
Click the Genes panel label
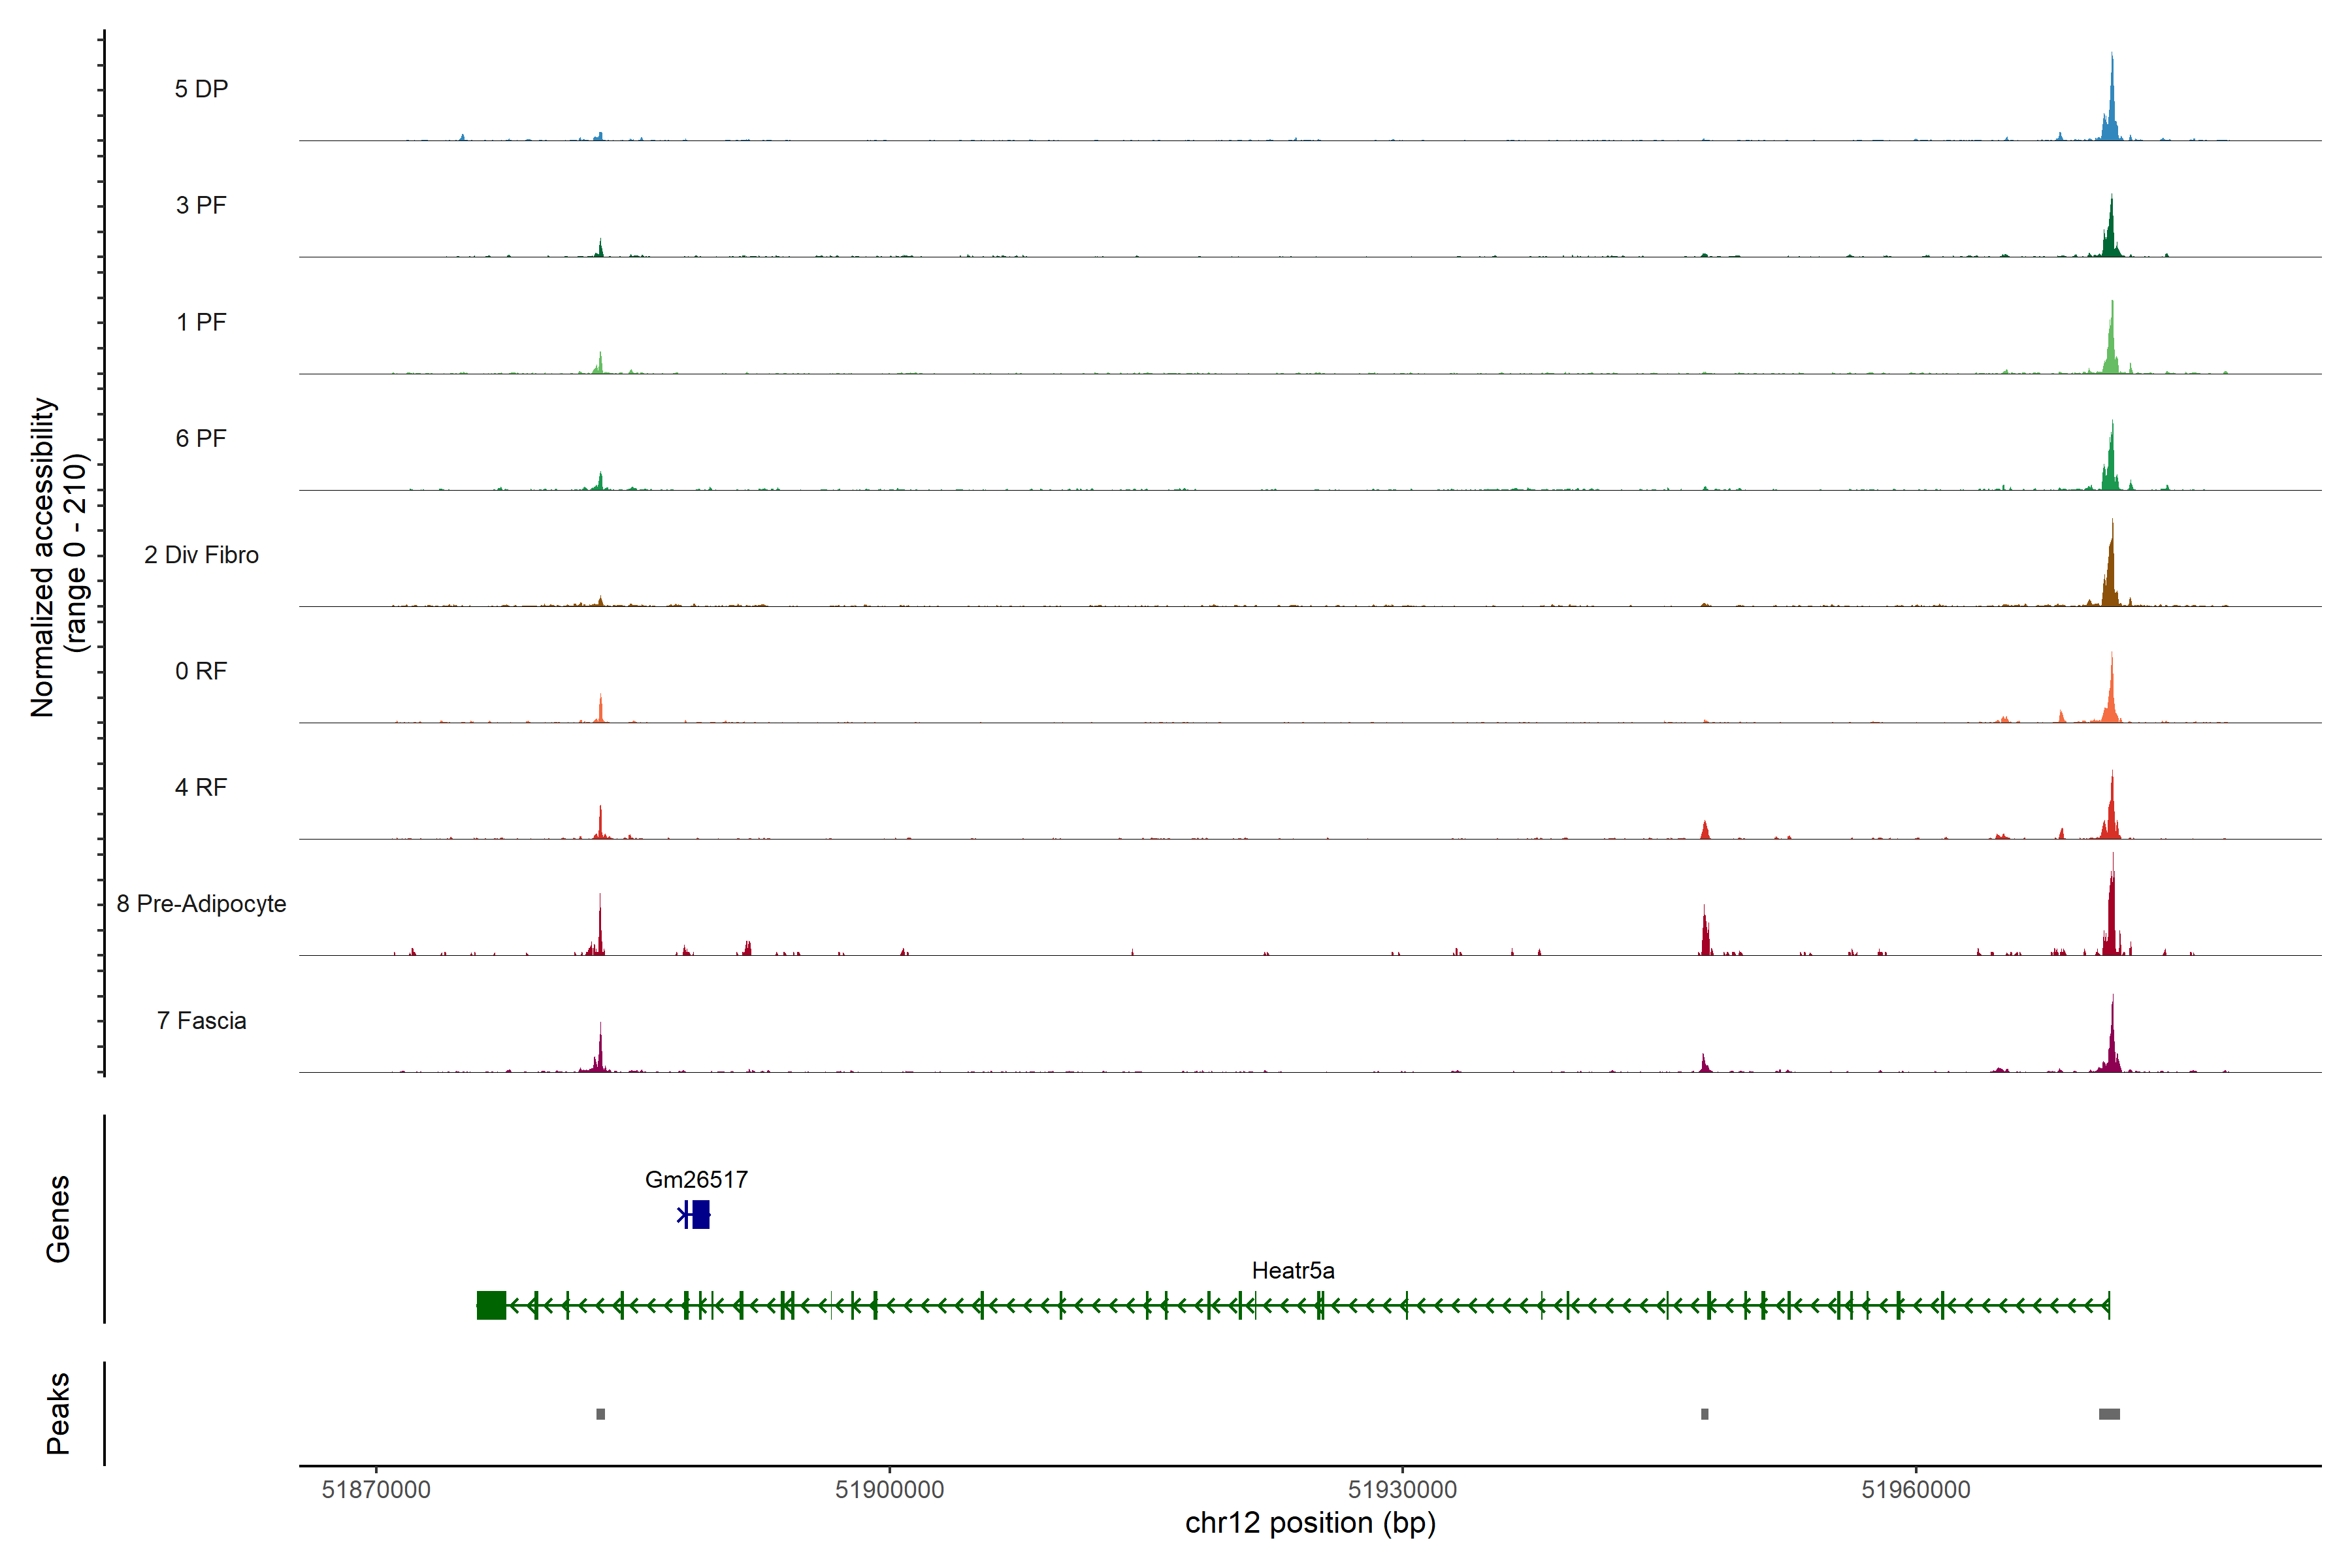tap(58, 1219)
